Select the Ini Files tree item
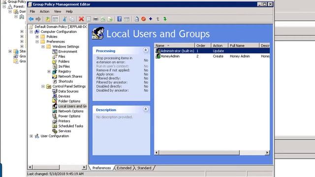Screen dimensions: 315x177 click(x=64, y=66)
